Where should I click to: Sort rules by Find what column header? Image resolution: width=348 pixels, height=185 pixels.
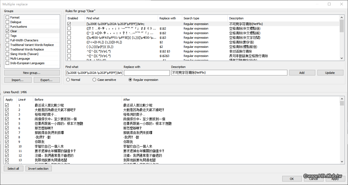coord(121,18)
